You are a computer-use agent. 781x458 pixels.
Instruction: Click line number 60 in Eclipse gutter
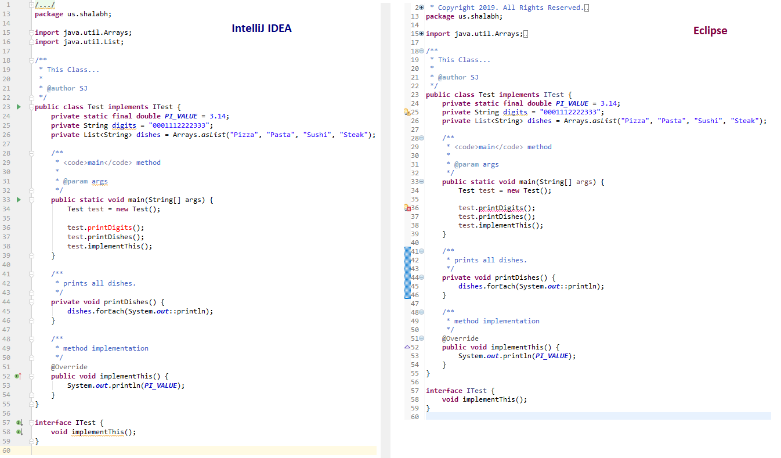[x=414, y=417]
